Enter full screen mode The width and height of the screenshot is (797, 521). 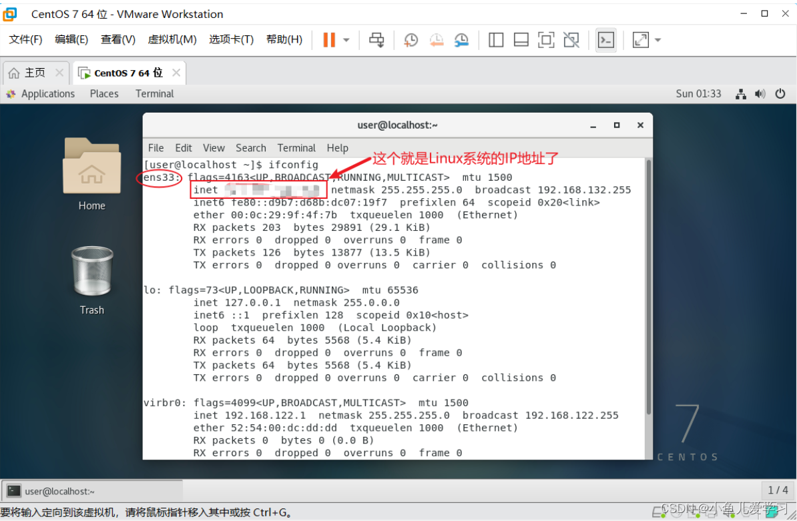click(639, 40)
